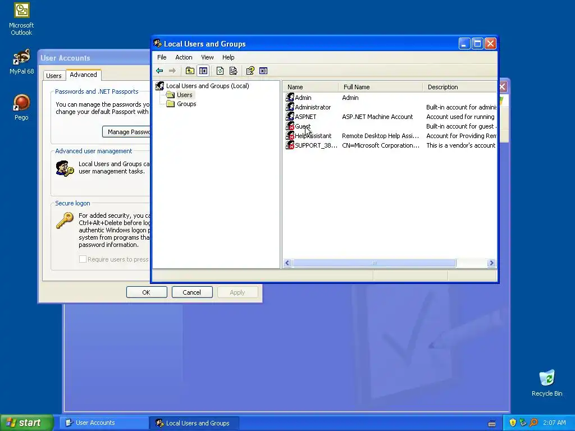Click the disabled Guest account icon
The width and height of the screenshot is (575, 431).
point(290,126)
